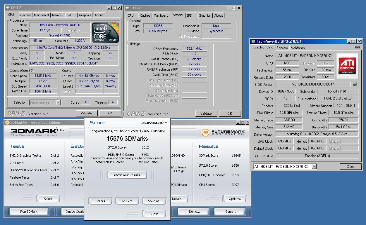
Task: Click the Driver Version field in GPU-Z
Action: (x=317, y=134)
